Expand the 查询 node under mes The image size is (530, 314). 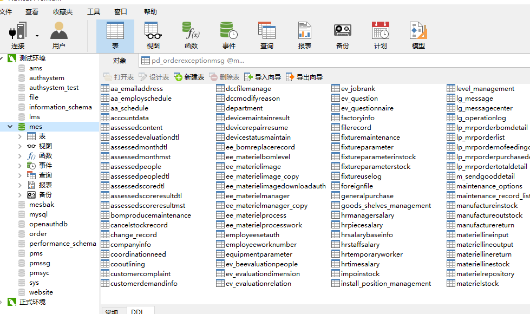(x=19, y=176)
